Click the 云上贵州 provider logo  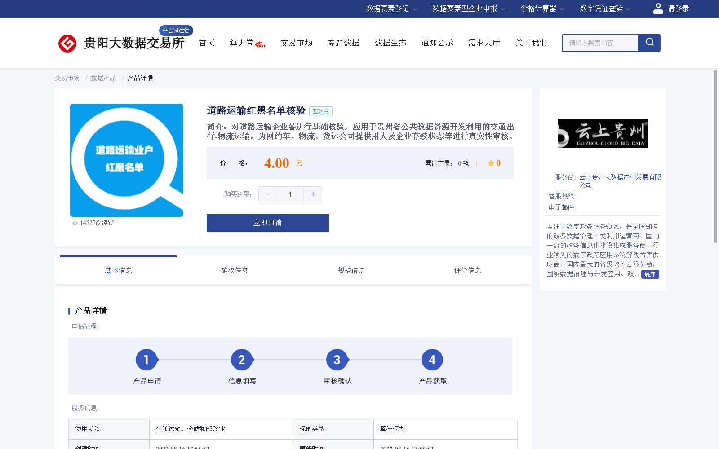[x=603, y=133]
